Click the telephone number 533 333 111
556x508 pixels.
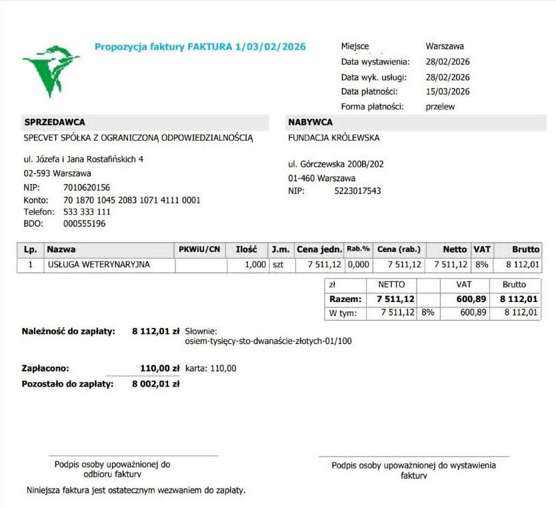[87, 212]
